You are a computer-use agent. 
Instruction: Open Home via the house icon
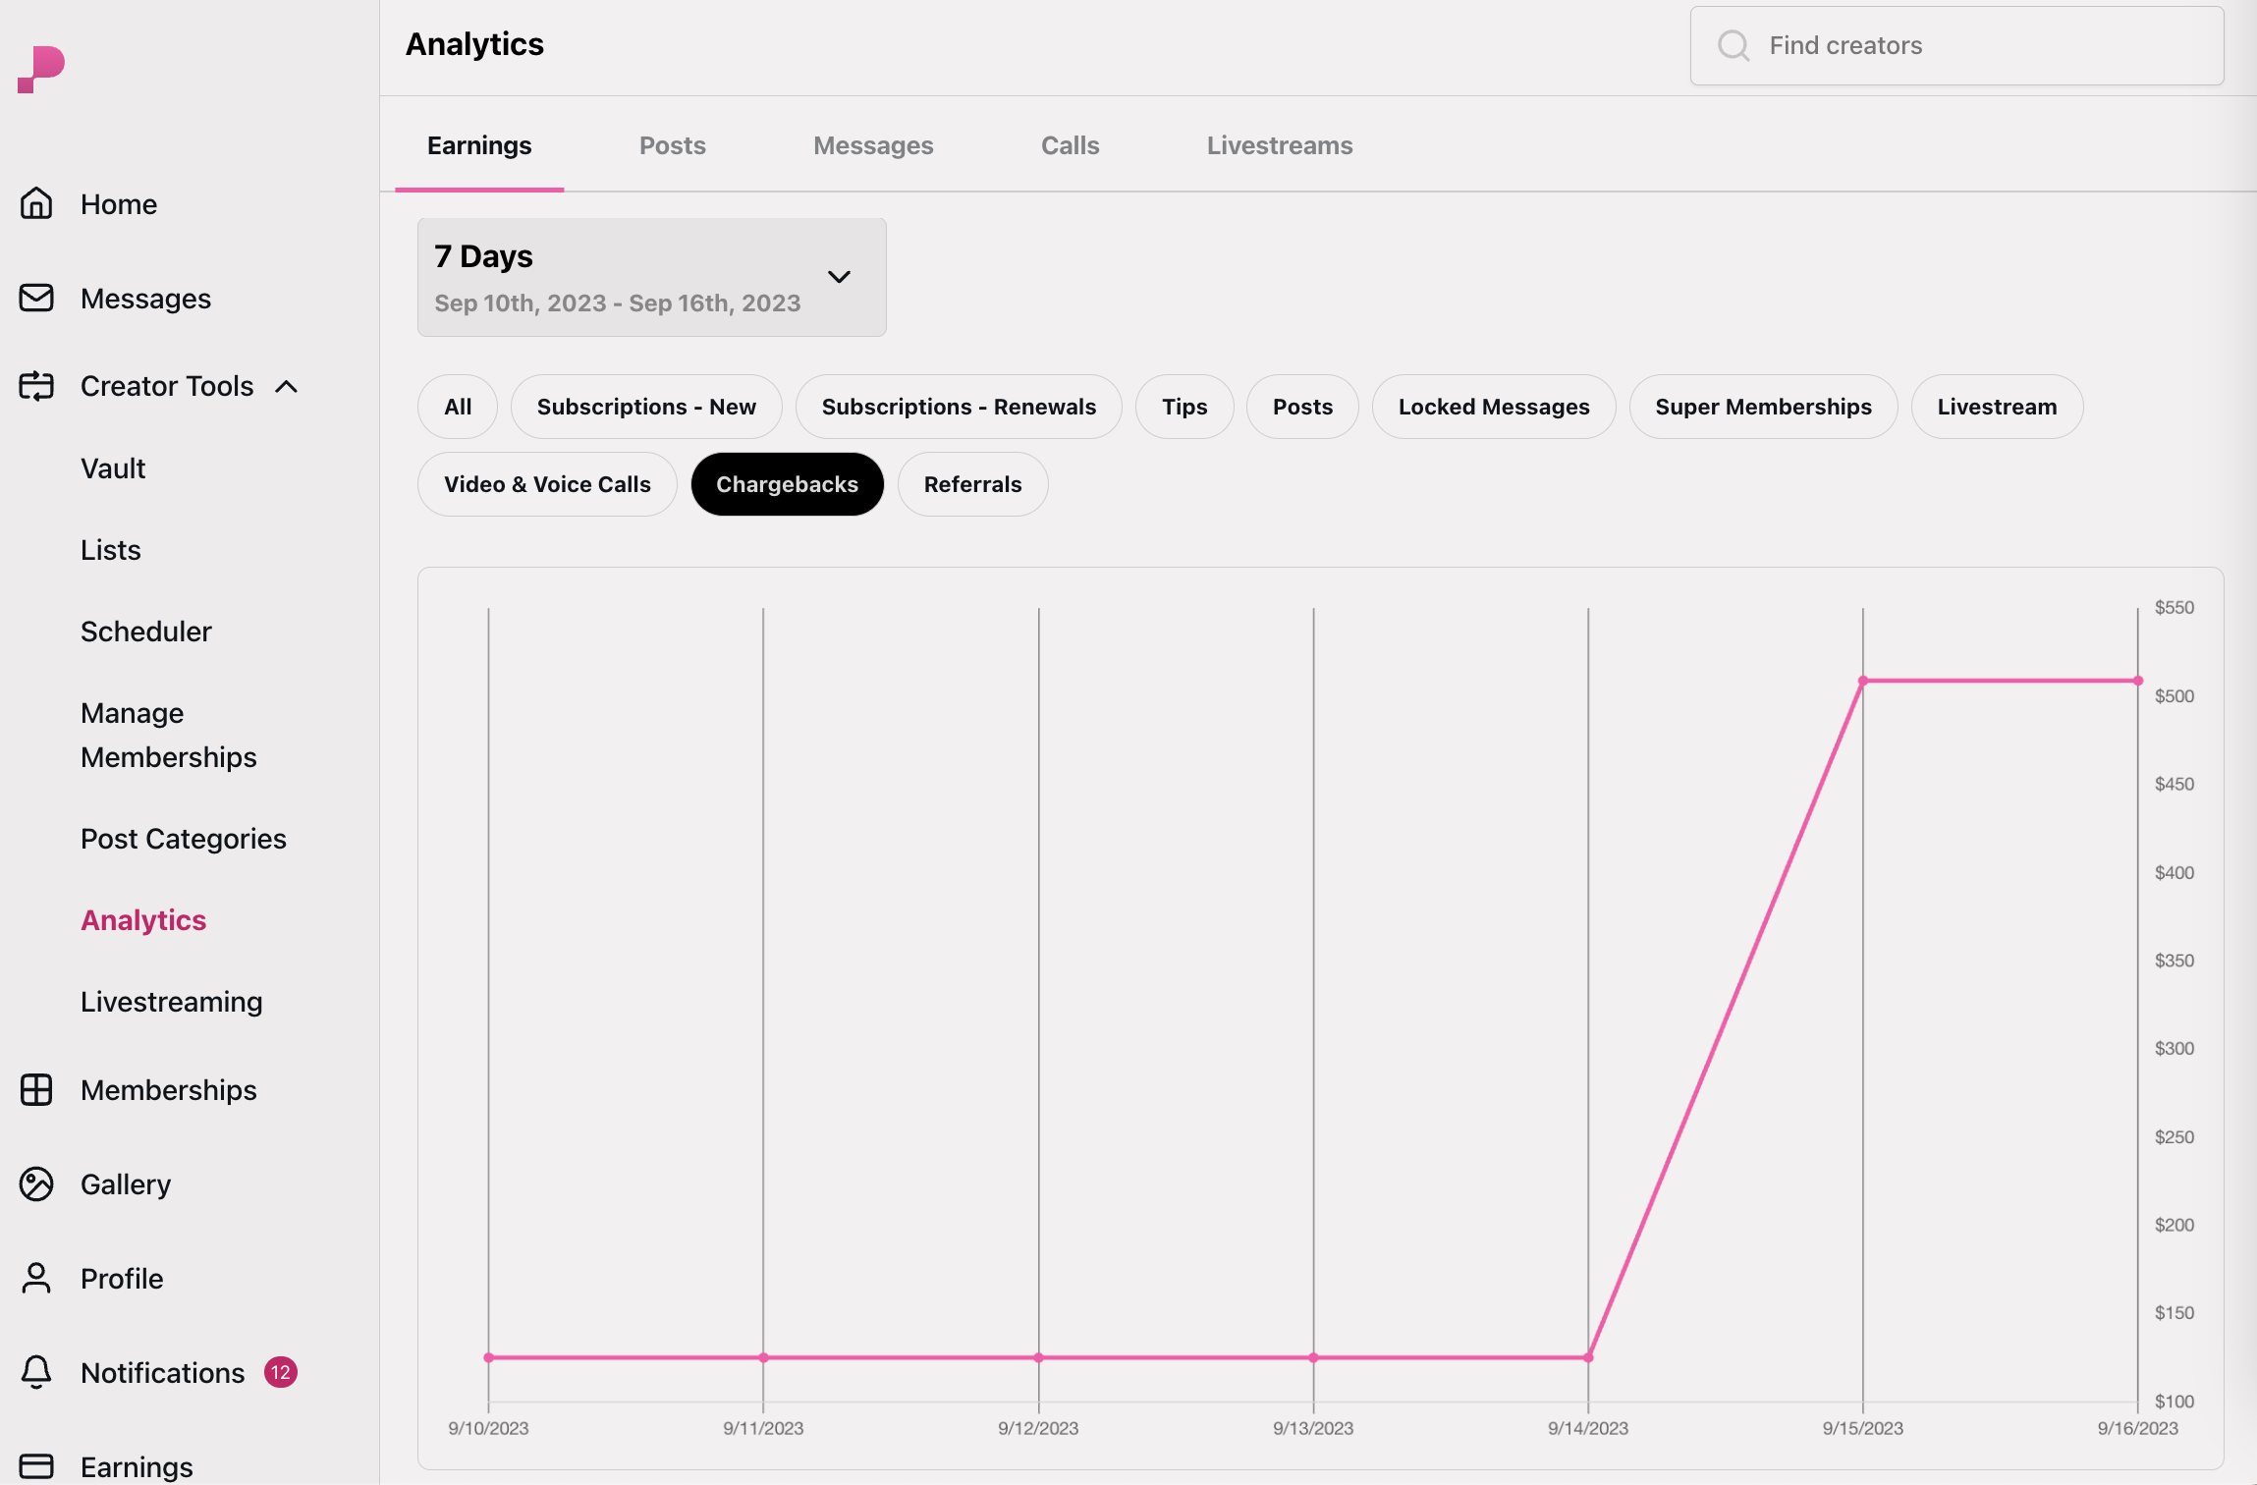click(36, 204)
